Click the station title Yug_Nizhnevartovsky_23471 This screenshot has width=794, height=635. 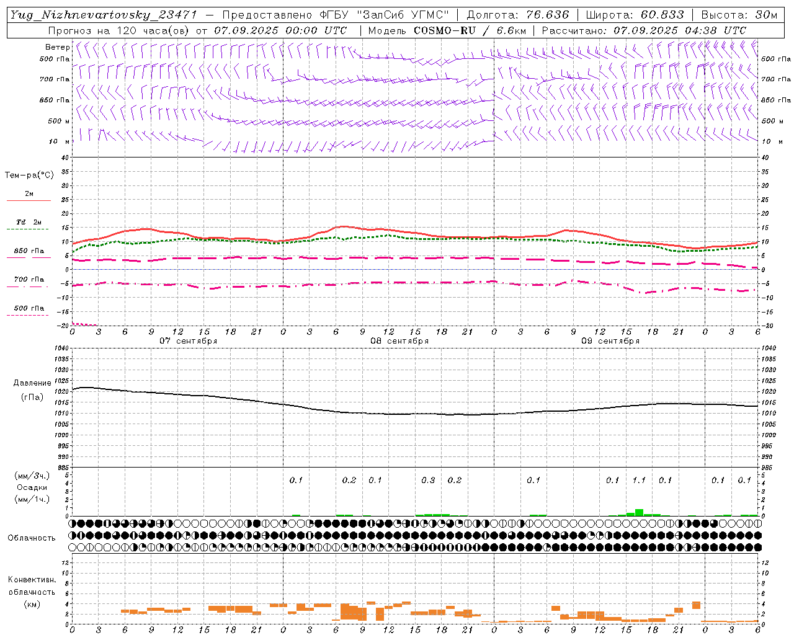(103, 15)
